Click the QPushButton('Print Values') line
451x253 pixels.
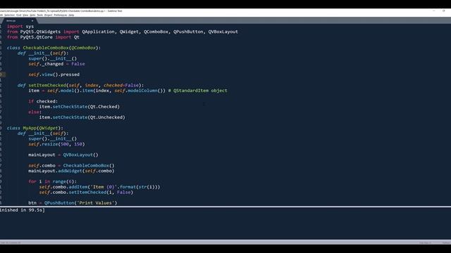73,203
